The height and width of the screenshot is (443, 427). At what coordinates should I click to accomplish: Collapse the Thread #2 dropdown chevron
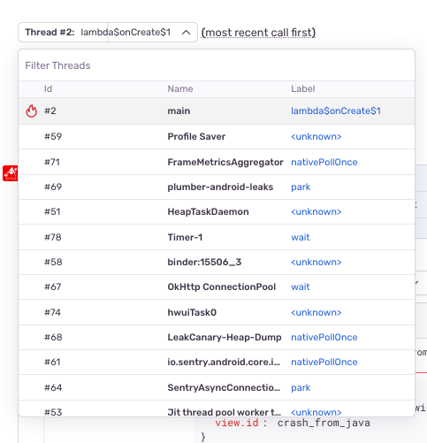[x=186, y=33]
